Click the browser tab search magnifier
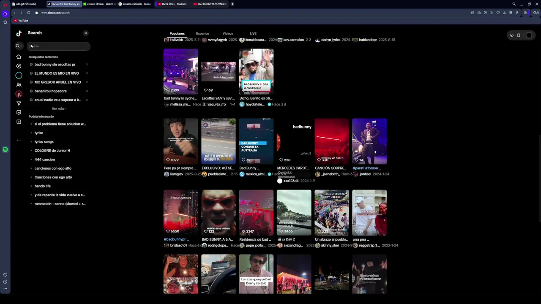The height and width of the screenshot is (304, 541). click(514, 4)
